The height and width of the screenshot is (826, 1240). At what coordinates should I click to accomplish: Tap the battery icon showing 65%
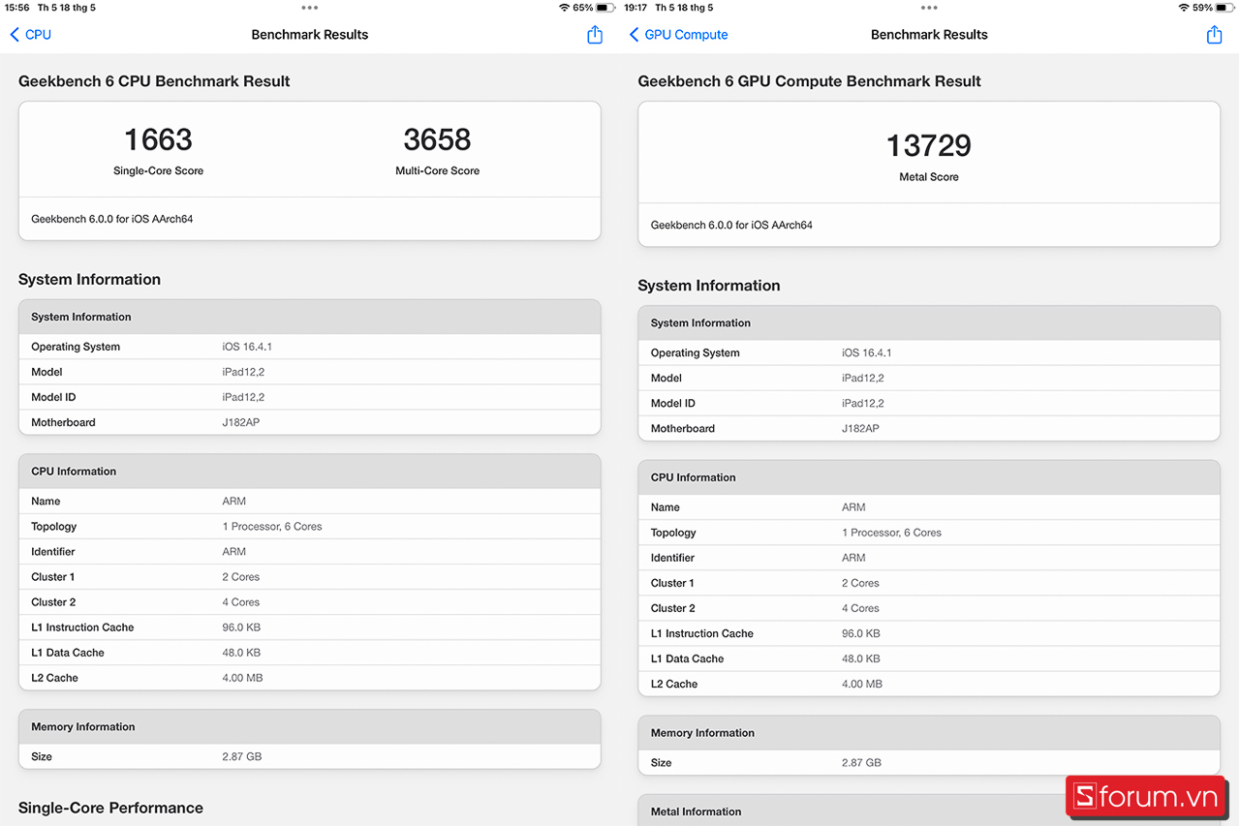point(606,8)
